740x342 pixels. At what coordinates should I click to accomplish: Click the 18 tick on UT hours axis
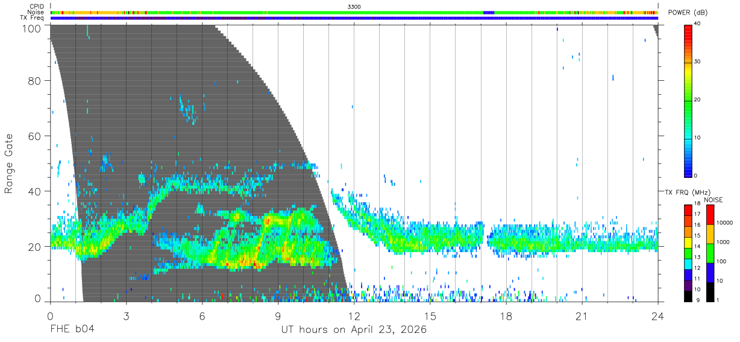tap(506, 316)
